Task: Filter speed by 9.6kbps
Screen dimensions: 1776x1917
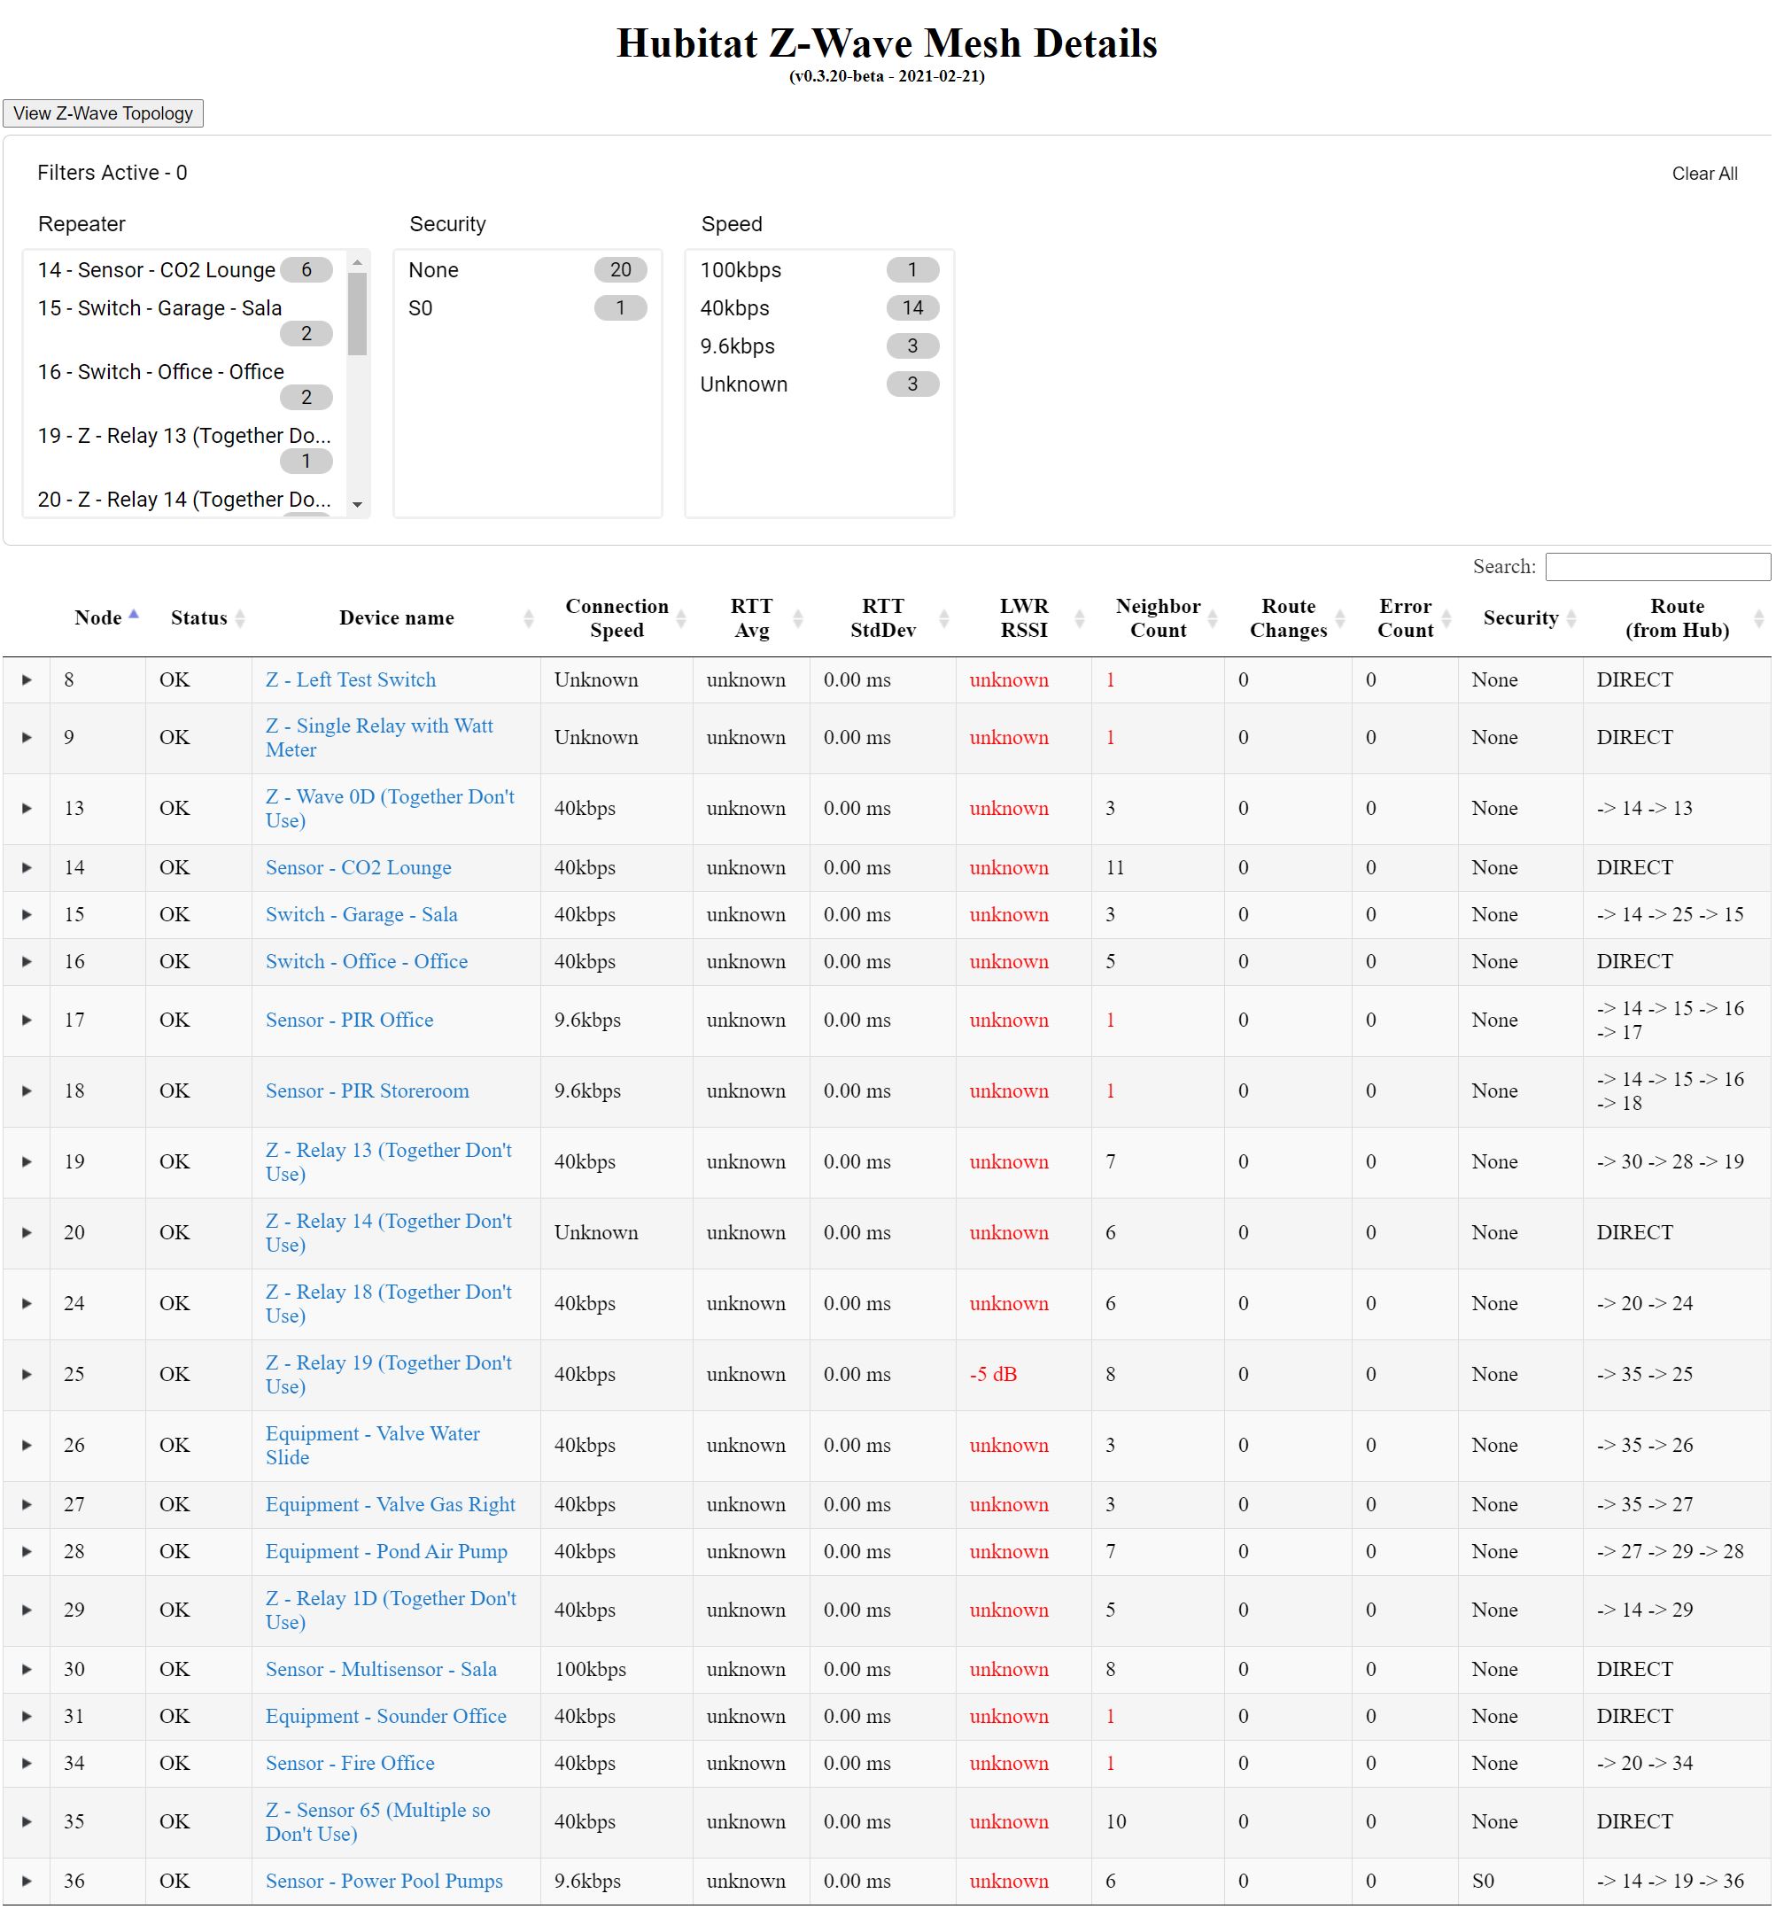Action: tap(819, 345)
